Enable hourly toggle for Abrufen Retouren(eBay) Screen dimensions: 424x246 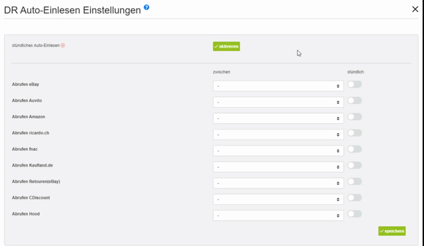click(354, 182)
